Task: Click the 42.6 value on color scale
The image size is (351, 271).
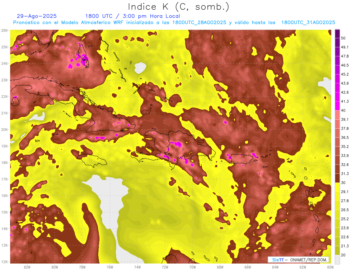Action: pos(345,92)
